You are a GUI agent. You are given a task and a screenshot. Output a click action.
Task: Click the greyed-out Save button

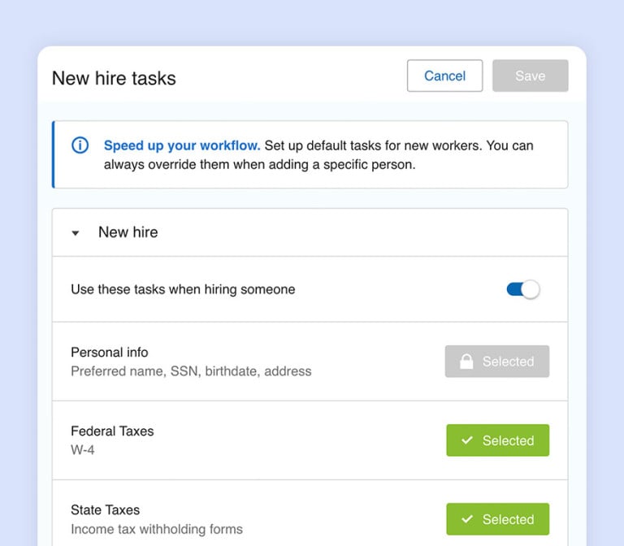click(x=530, y=76)
